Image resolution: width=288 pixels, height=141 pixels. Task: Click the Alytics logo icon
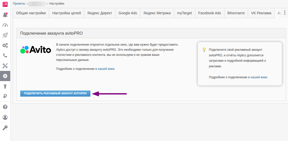point(5,4)
